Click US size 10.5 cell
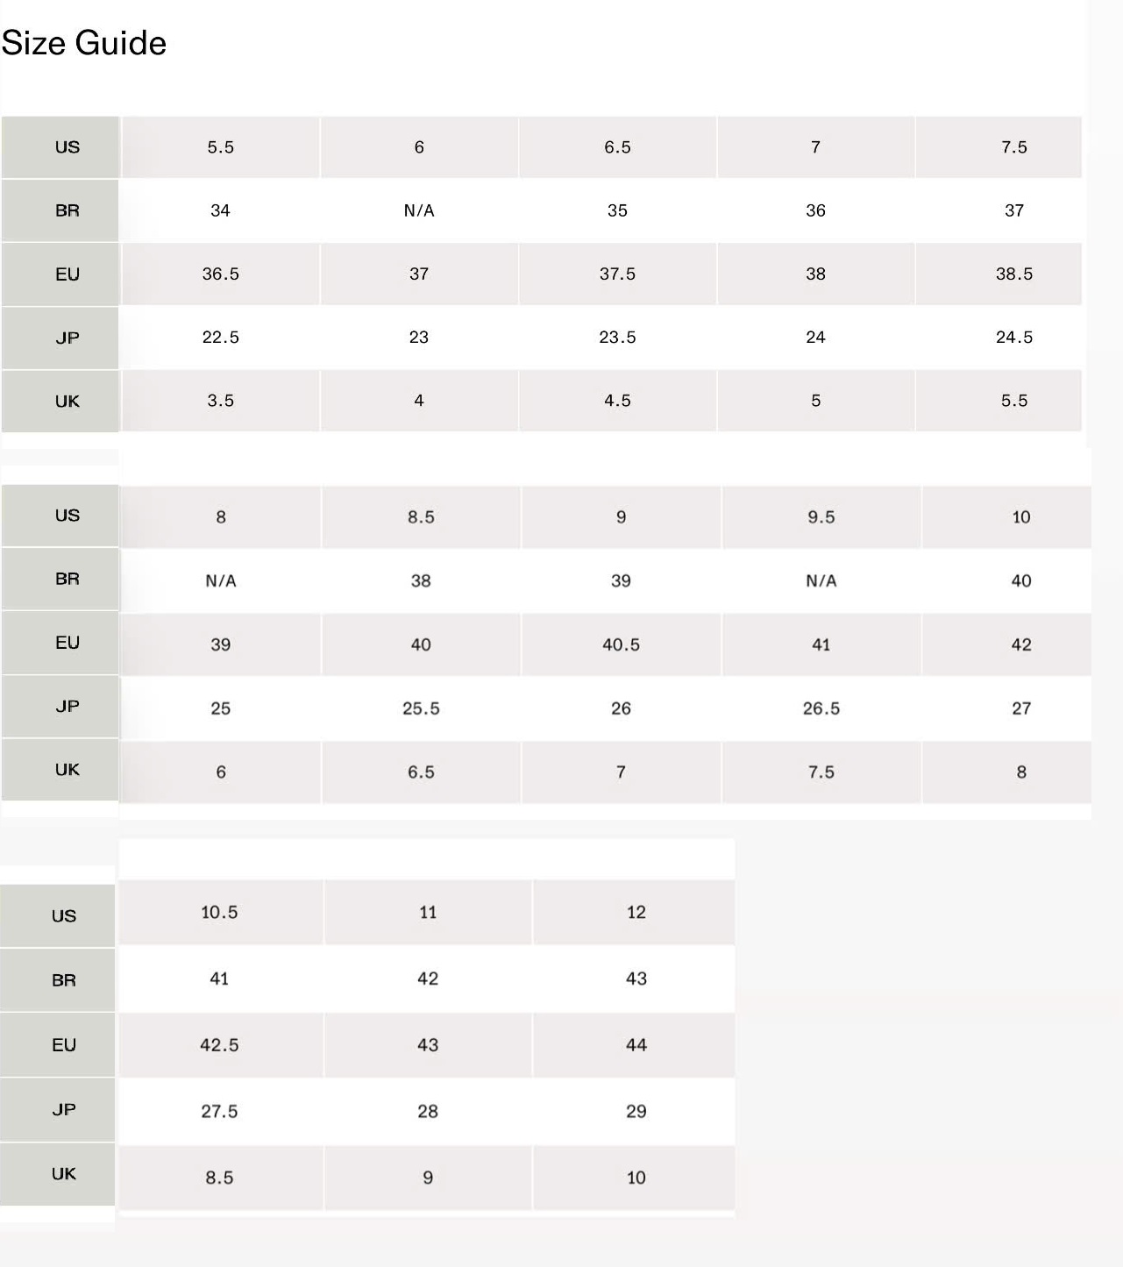The width and height of the screenshot is (1123, 1267). pyautogui.click(x=219, y=913)
